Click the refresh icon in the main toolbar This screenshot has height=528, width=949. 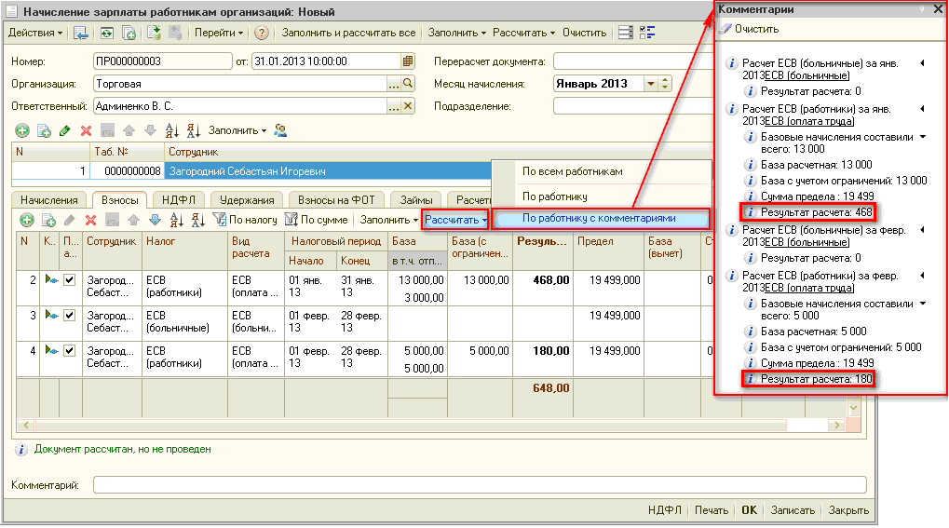[x=107, y=33]
